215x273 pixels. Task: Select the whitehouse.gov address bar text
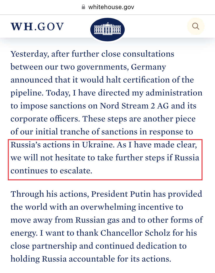111,7
